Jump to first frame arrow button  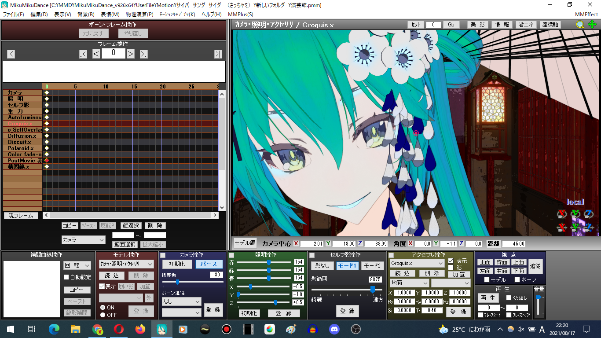click(x=11, y=54)
